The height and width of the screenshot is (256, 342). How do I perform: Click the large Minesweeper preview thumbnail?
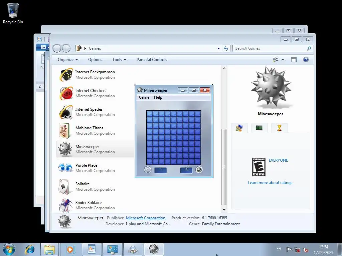click(x=271, y=87)
